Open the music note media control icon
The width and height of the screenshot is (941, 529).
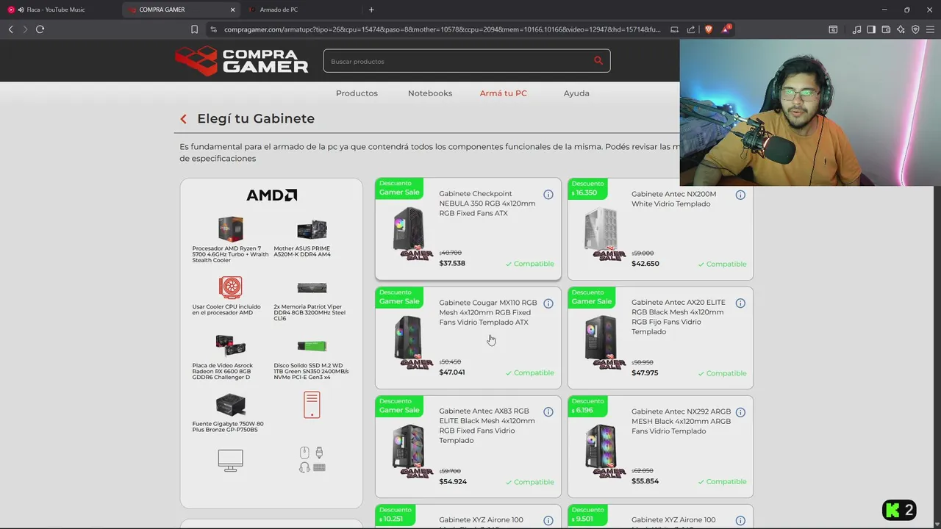pos(856,29)
